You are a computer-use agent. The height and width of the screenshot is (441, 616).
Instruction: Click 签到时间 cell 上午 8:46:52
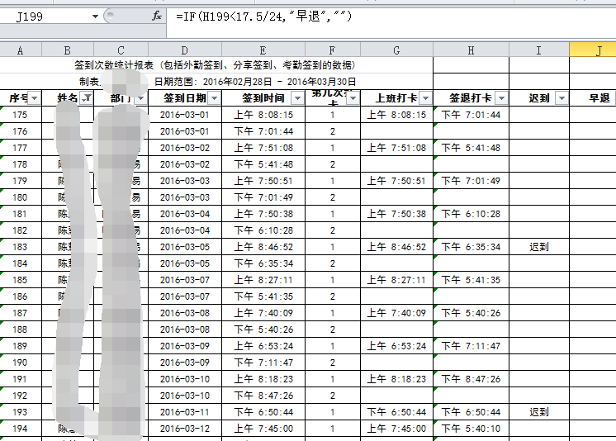263,247
